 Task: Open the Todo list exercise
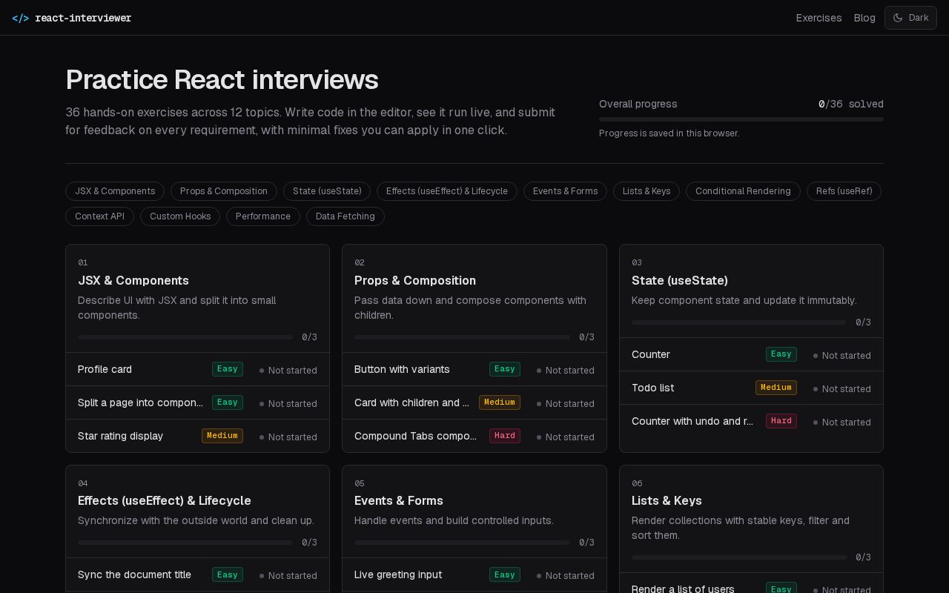click(751, 388)
